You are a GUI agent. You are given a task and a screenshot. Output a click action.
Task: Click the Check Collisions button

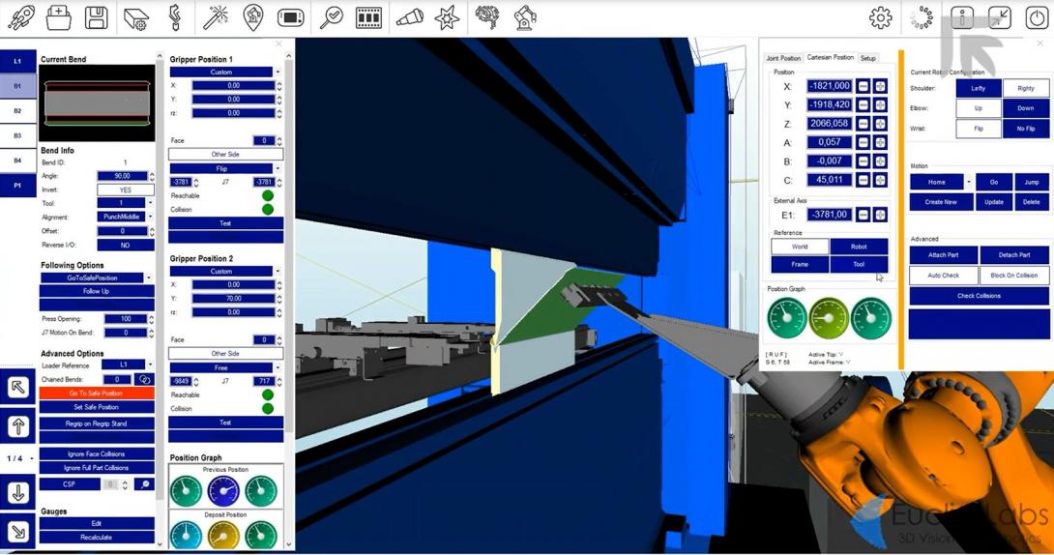[979, 296]
